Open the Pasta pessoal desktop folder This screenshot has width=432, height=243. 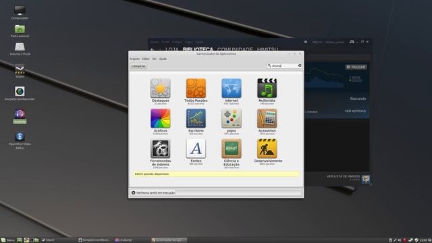coord(20,30)
